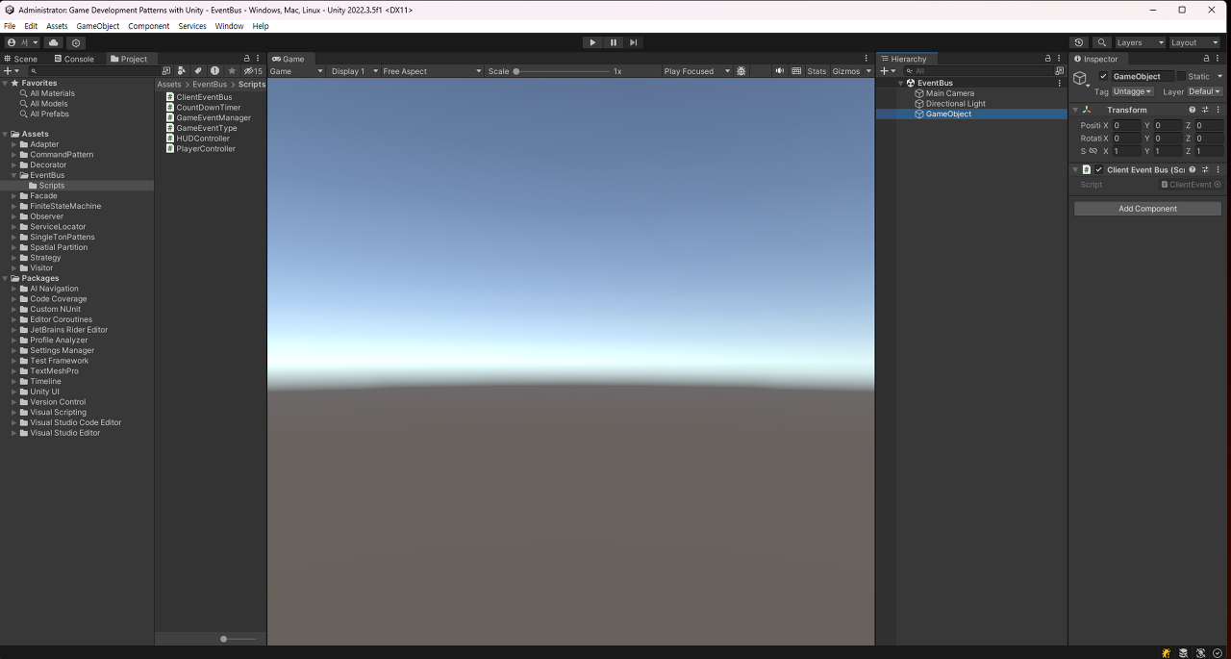The height and width of the screenshot is (659, 1231).
Task: Click Project 'open in Search window' icon
Action: coord(166,71)
